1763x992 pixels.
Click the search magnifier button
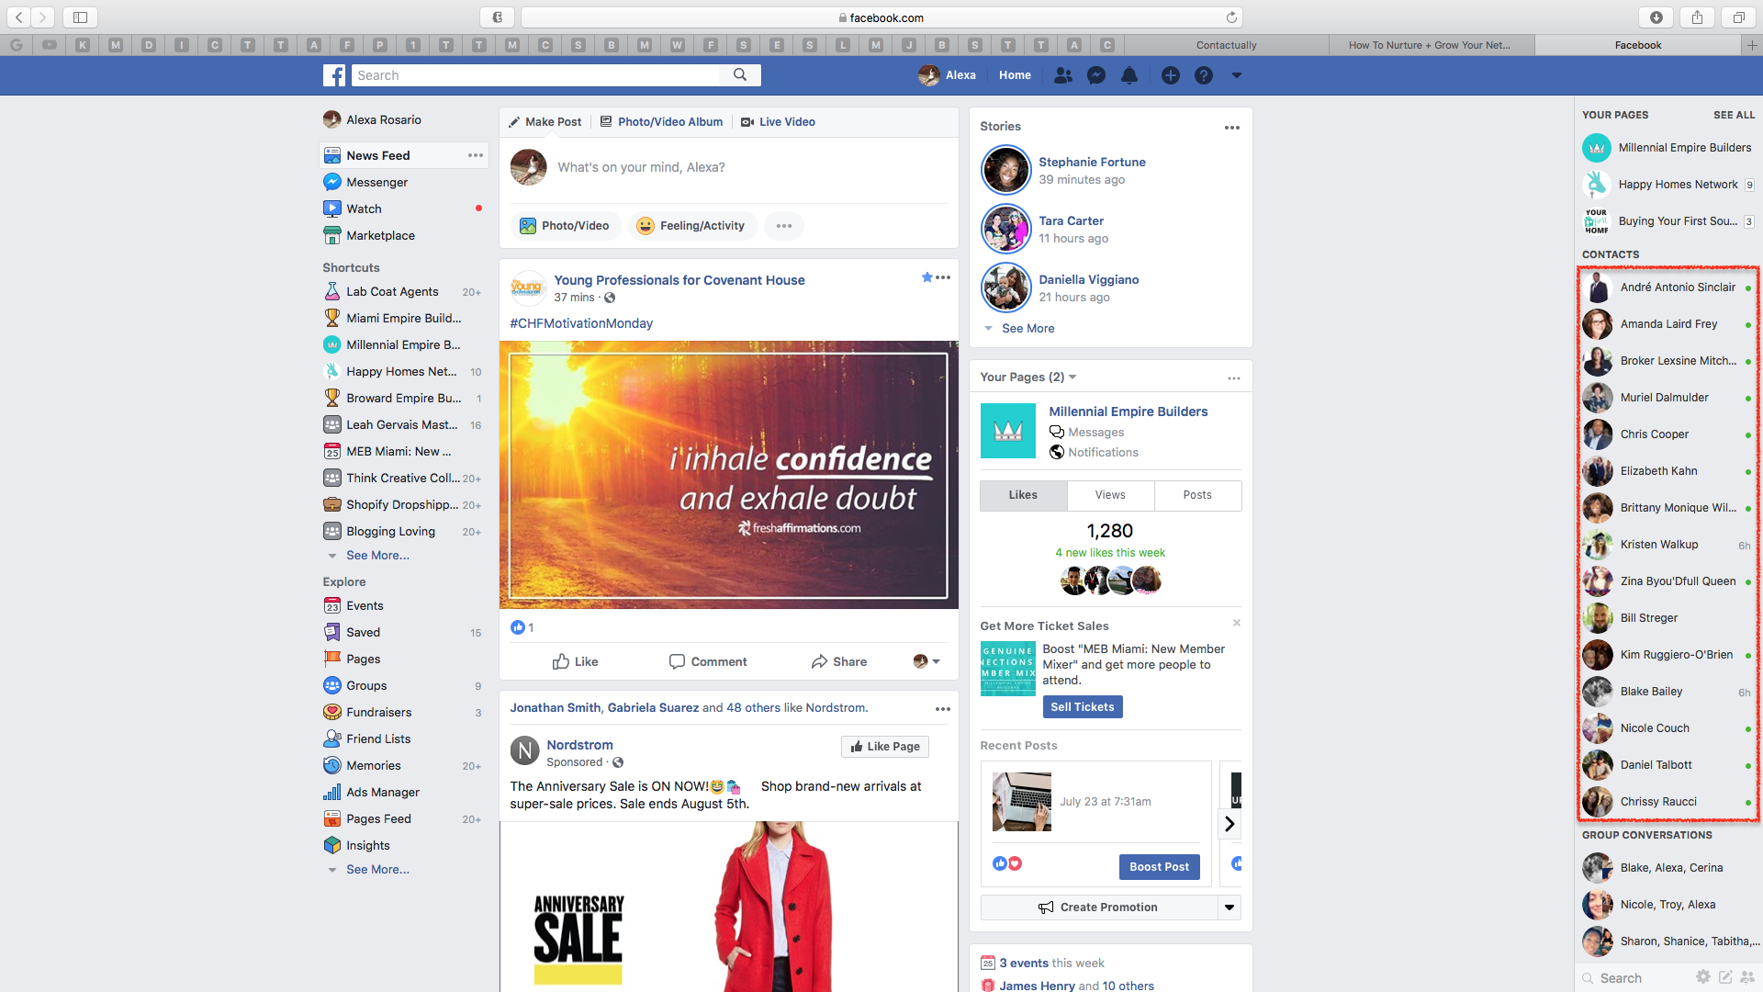[x=740, y=75]
